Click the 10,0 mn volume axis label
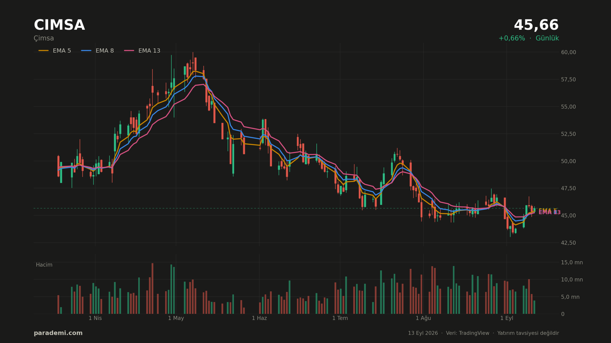This screenshot has width=611, height=343. point(572,280)
